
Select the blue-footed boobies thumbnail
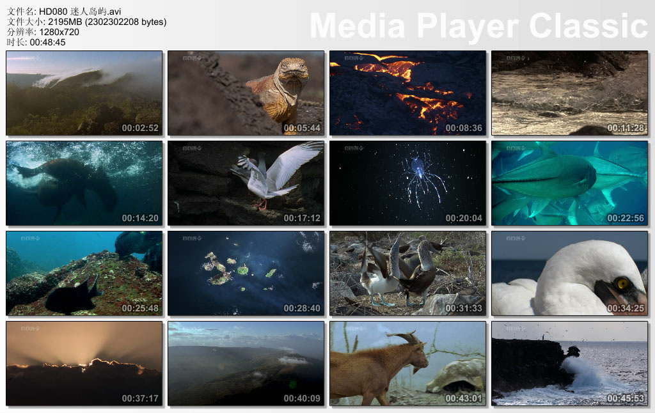(407, 274)
